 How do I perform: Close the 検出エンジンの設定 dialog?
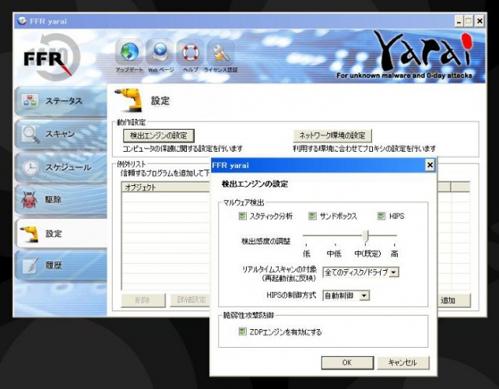point(430,165)
